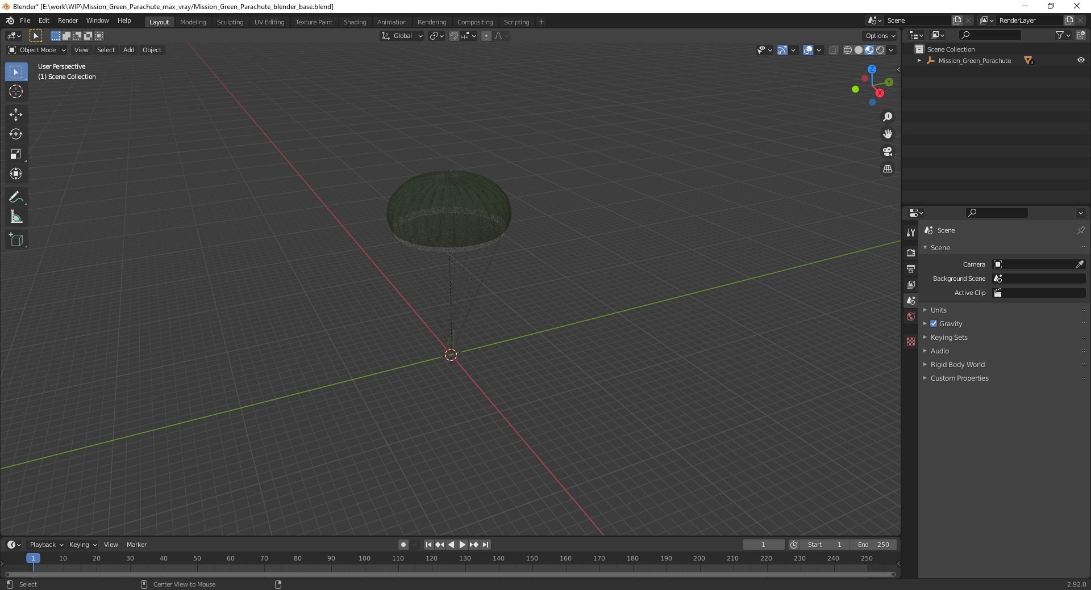Open the View Layer properties tab

[911, 284]
